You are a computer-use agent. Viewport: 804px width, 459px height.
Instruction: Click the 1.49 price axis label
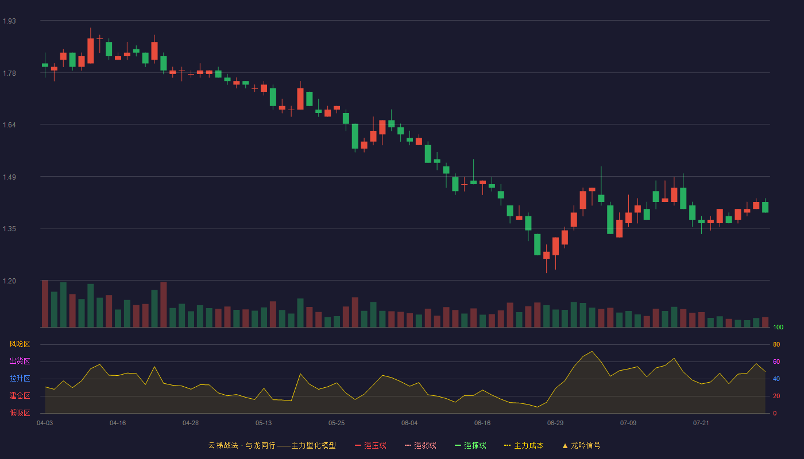click(9, 177)
